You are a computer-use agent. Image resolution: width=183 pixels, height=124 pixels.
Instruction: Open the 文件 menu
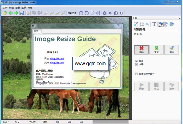5,8
